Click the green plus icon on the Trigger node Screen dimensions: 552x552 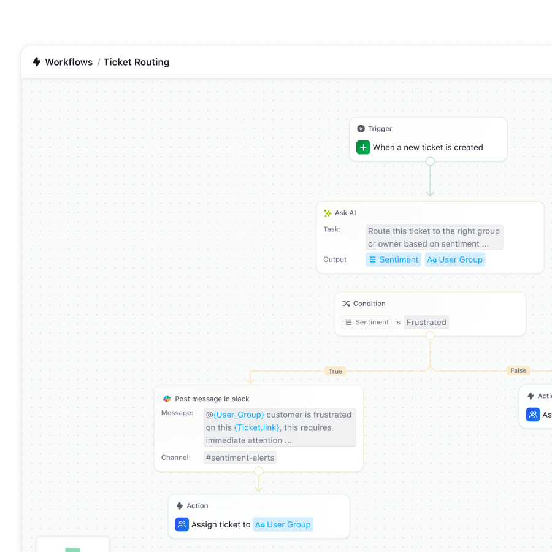pos(363,147)
